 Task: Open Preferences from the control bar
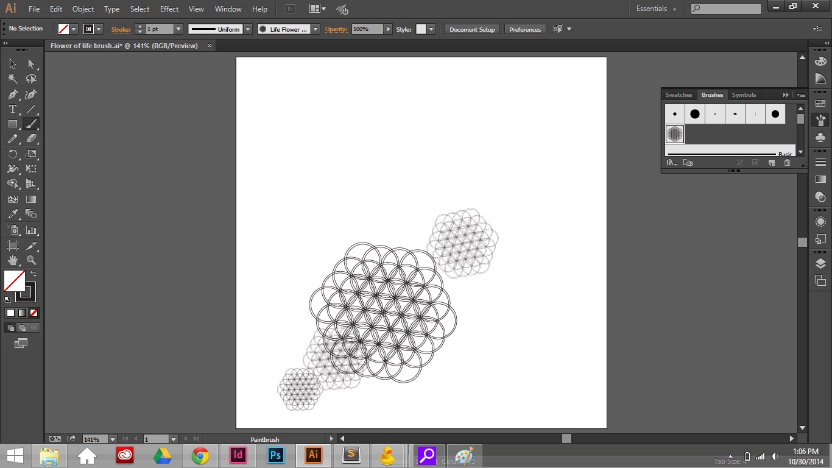pos(524,29)
